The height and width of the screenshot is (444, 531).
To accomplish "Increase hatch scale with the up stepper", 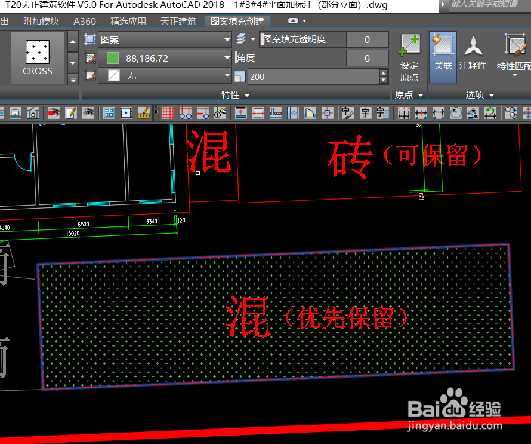I will click(384, 73).
